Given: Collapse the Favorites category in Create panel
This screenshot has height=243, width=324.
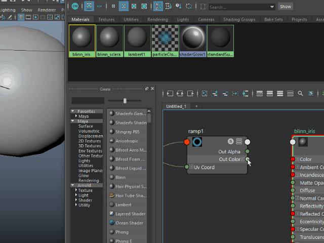Looking at the screenshot, I should (x=73, y=111).
